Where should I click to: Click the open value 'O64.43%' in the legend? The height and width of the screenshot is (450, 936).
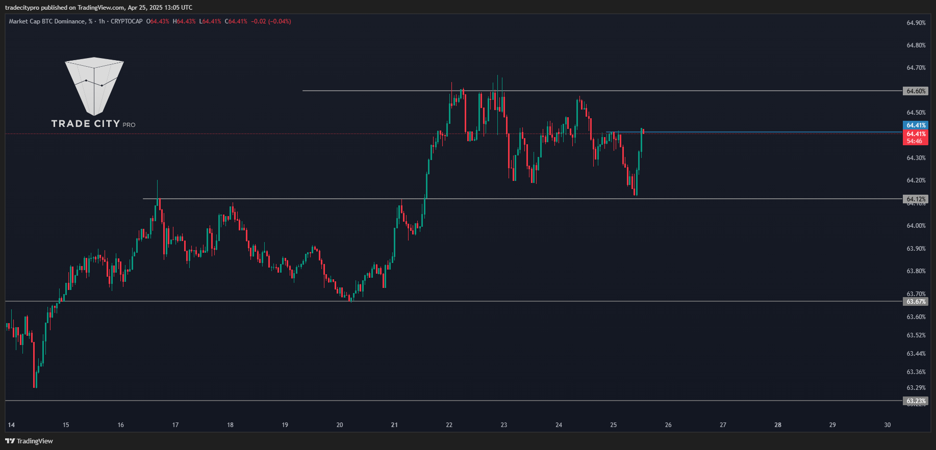[x=158, y=21]
